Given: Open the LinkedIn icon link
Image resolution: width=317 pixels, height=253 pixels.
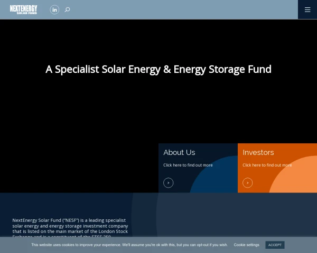Looking at the screenshot, I should (x=54, y=9).
